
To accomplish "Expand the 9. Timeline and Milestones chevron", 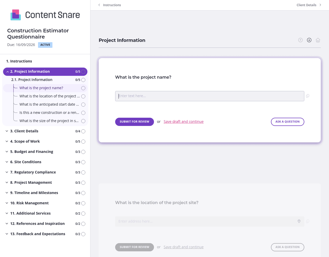I will pos(7,193).
